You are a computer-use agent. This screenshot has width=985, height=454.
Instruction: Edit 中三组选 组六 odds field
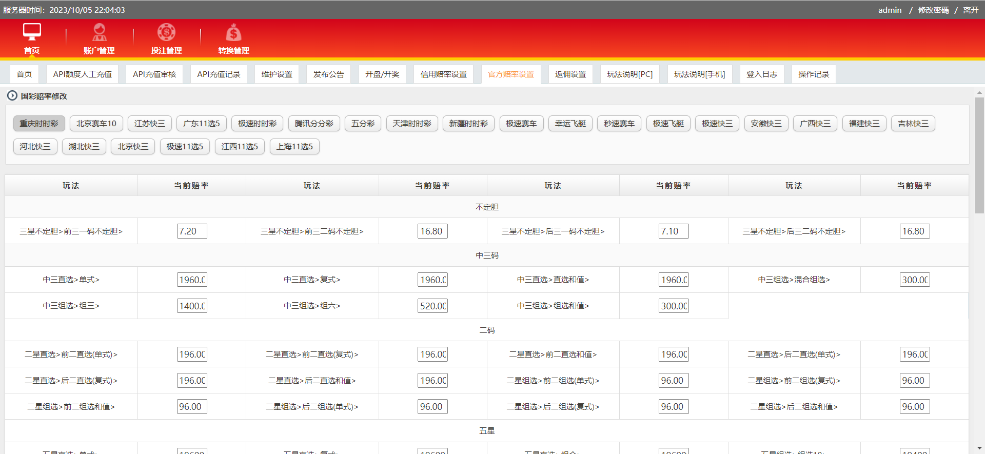[x=432, y=306]
